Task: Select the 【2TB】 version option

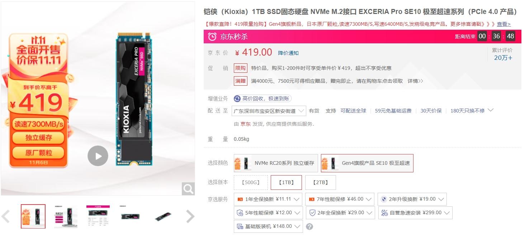Action: pos(321,182)
